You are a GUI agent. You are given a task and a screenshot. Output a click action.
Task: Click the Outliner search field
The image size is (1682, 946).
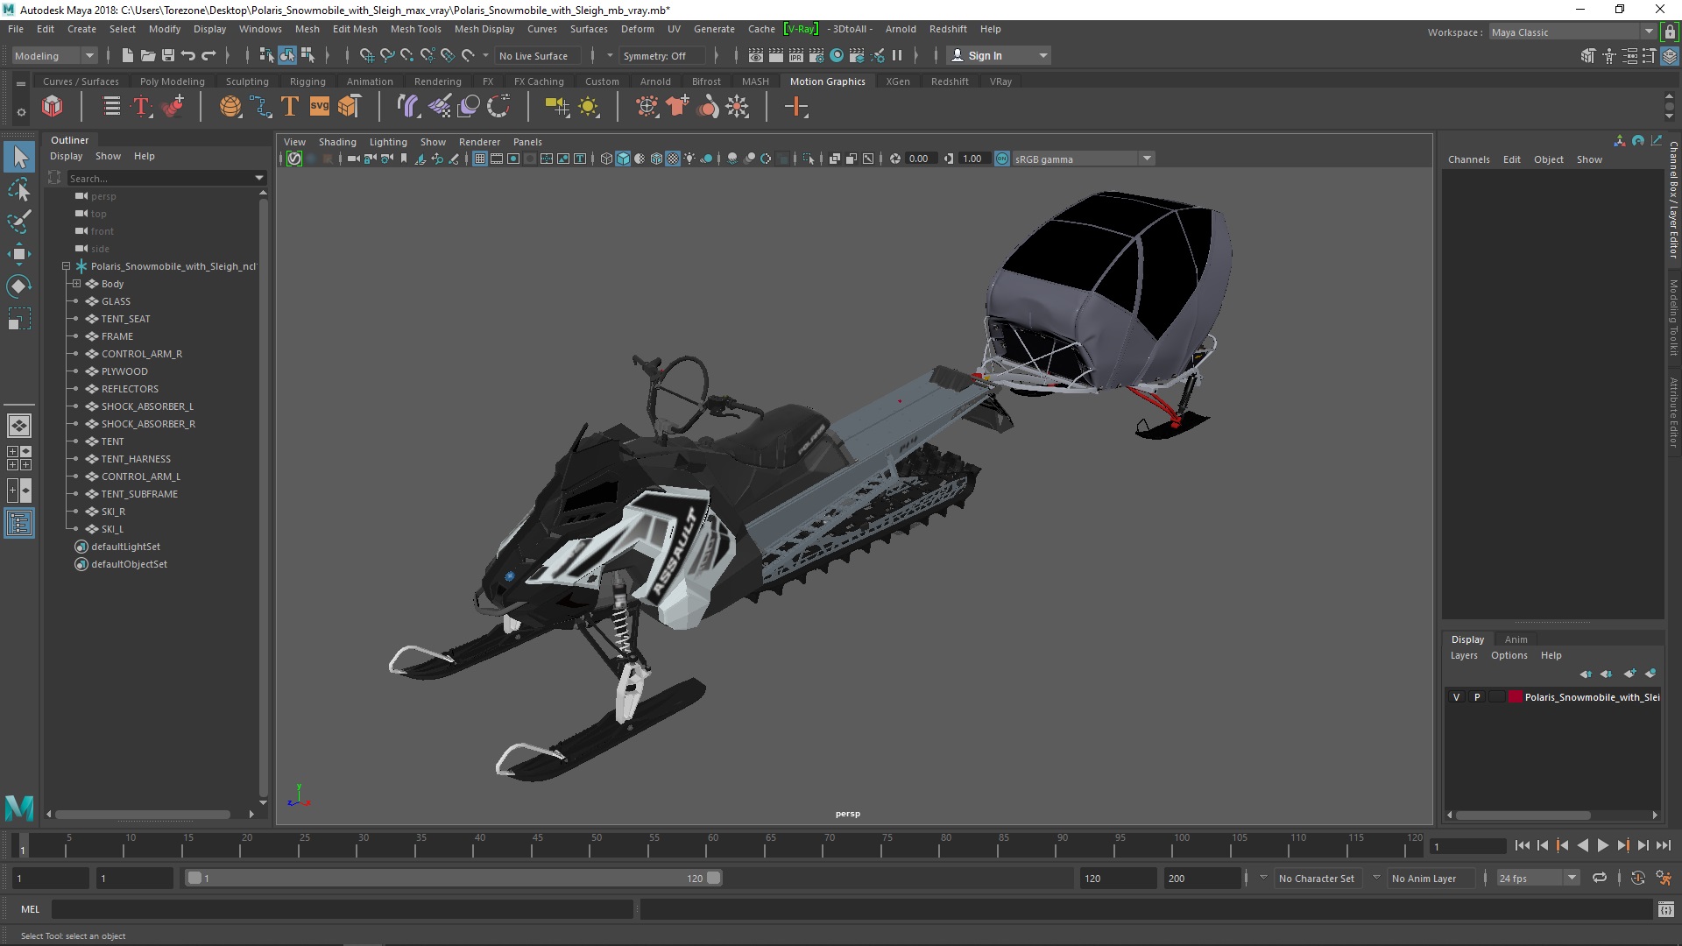pos(160,178)
